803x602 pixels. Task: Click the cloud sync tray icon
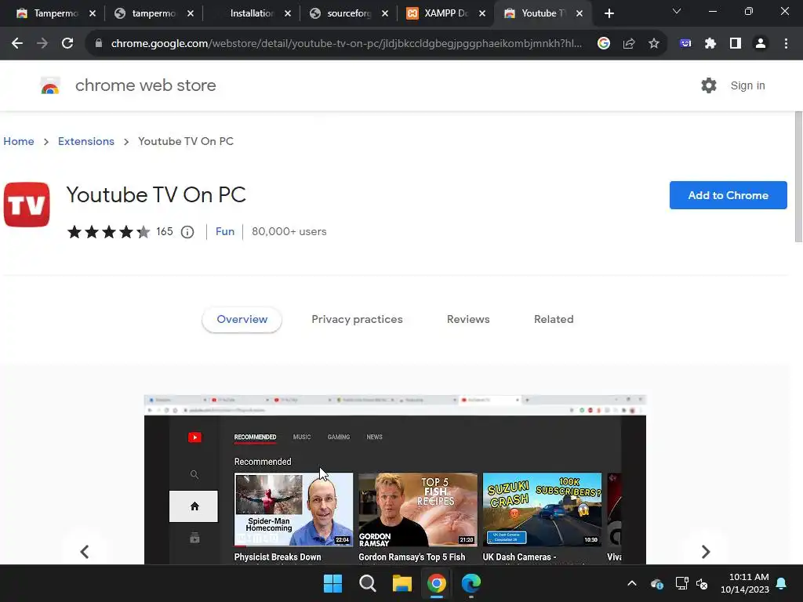(x=657, y=583)
